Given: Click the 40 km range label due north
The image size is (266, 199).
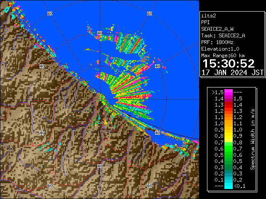Looking at the screenshot, I should click(x=100, y=33).
